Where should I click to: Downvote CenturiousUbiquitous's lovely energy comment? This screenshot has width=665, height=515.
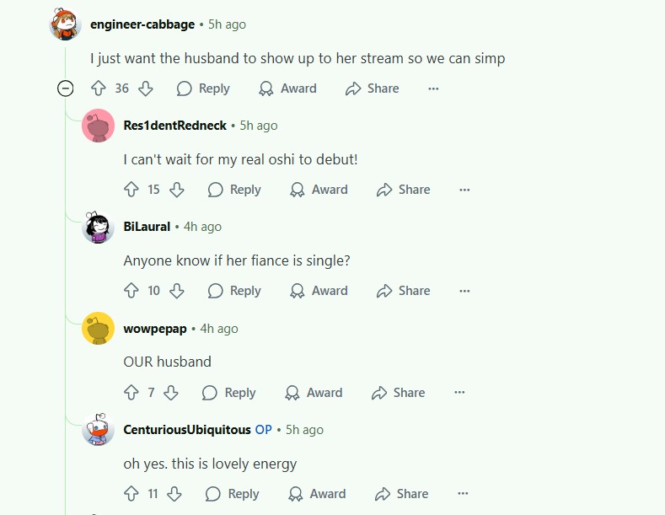click(x=174, y=494)
